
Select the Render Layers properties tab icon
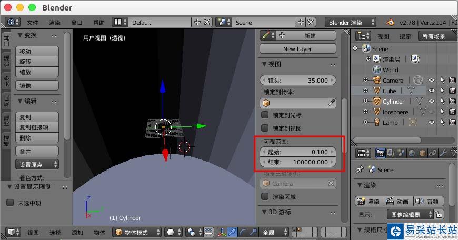pos(391,153)
